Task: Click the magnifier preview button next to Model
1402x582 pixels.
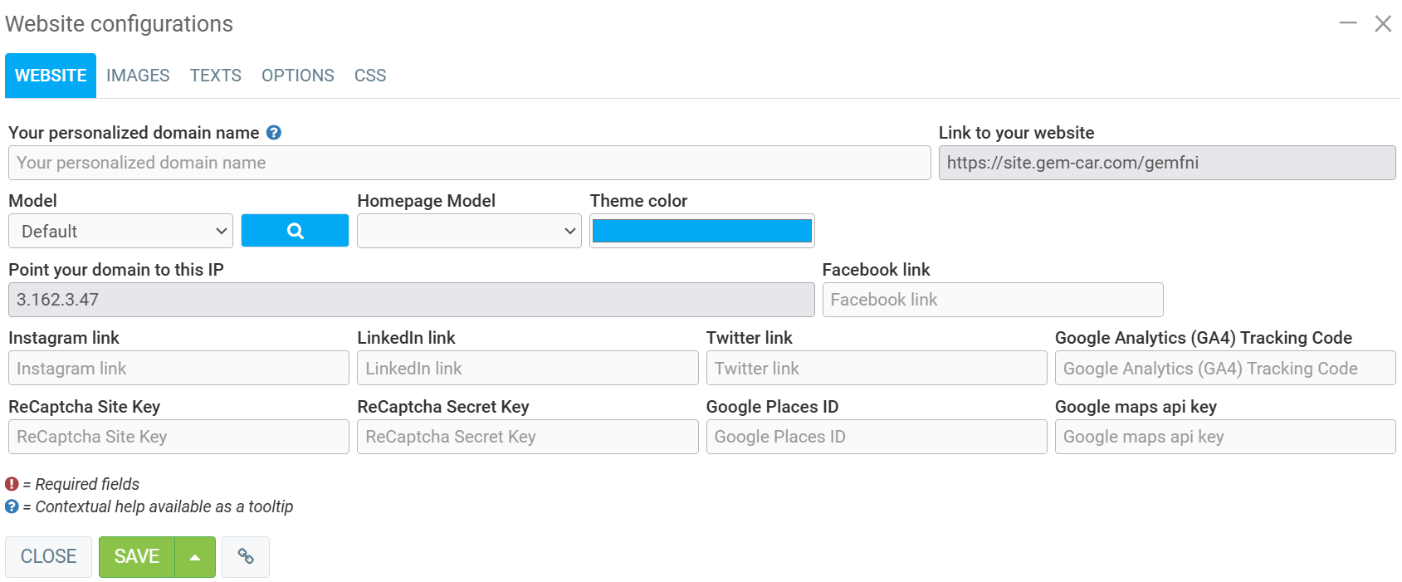Action: tap(295, 231)
